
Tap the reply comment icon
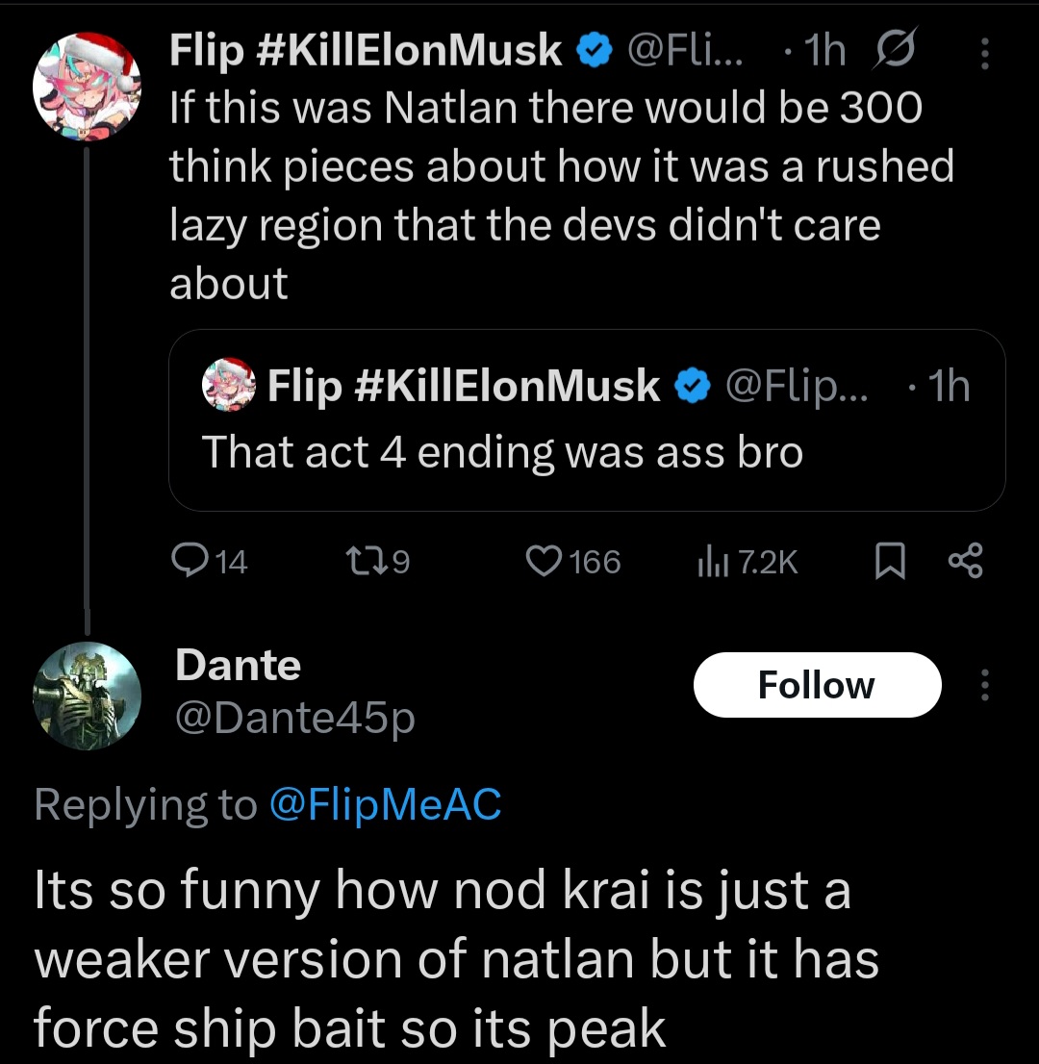[x=184, y=561]
